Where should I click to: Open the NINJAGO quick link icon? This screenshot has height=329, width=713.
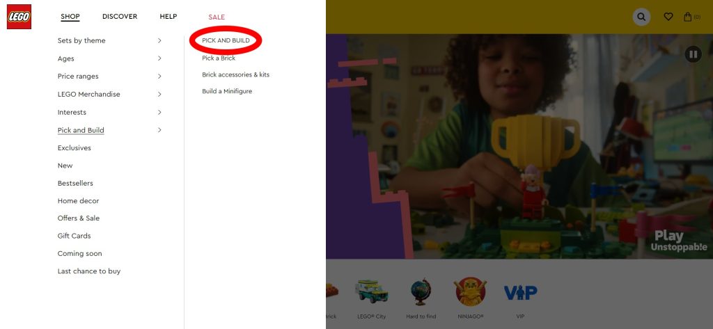coord(471,292)
